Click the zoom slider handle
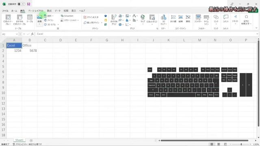260x146 pixels. coord(241,144)
